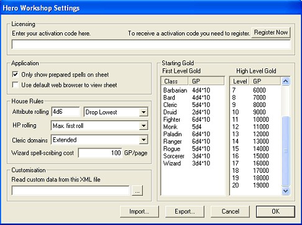This screenshot has height=225, width=302.
Task: Open the HP rolling dropdown
Action: (144, 126)
